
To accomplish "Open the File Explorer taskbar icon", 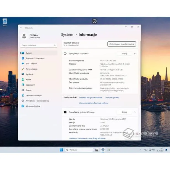I will (97, 150).
